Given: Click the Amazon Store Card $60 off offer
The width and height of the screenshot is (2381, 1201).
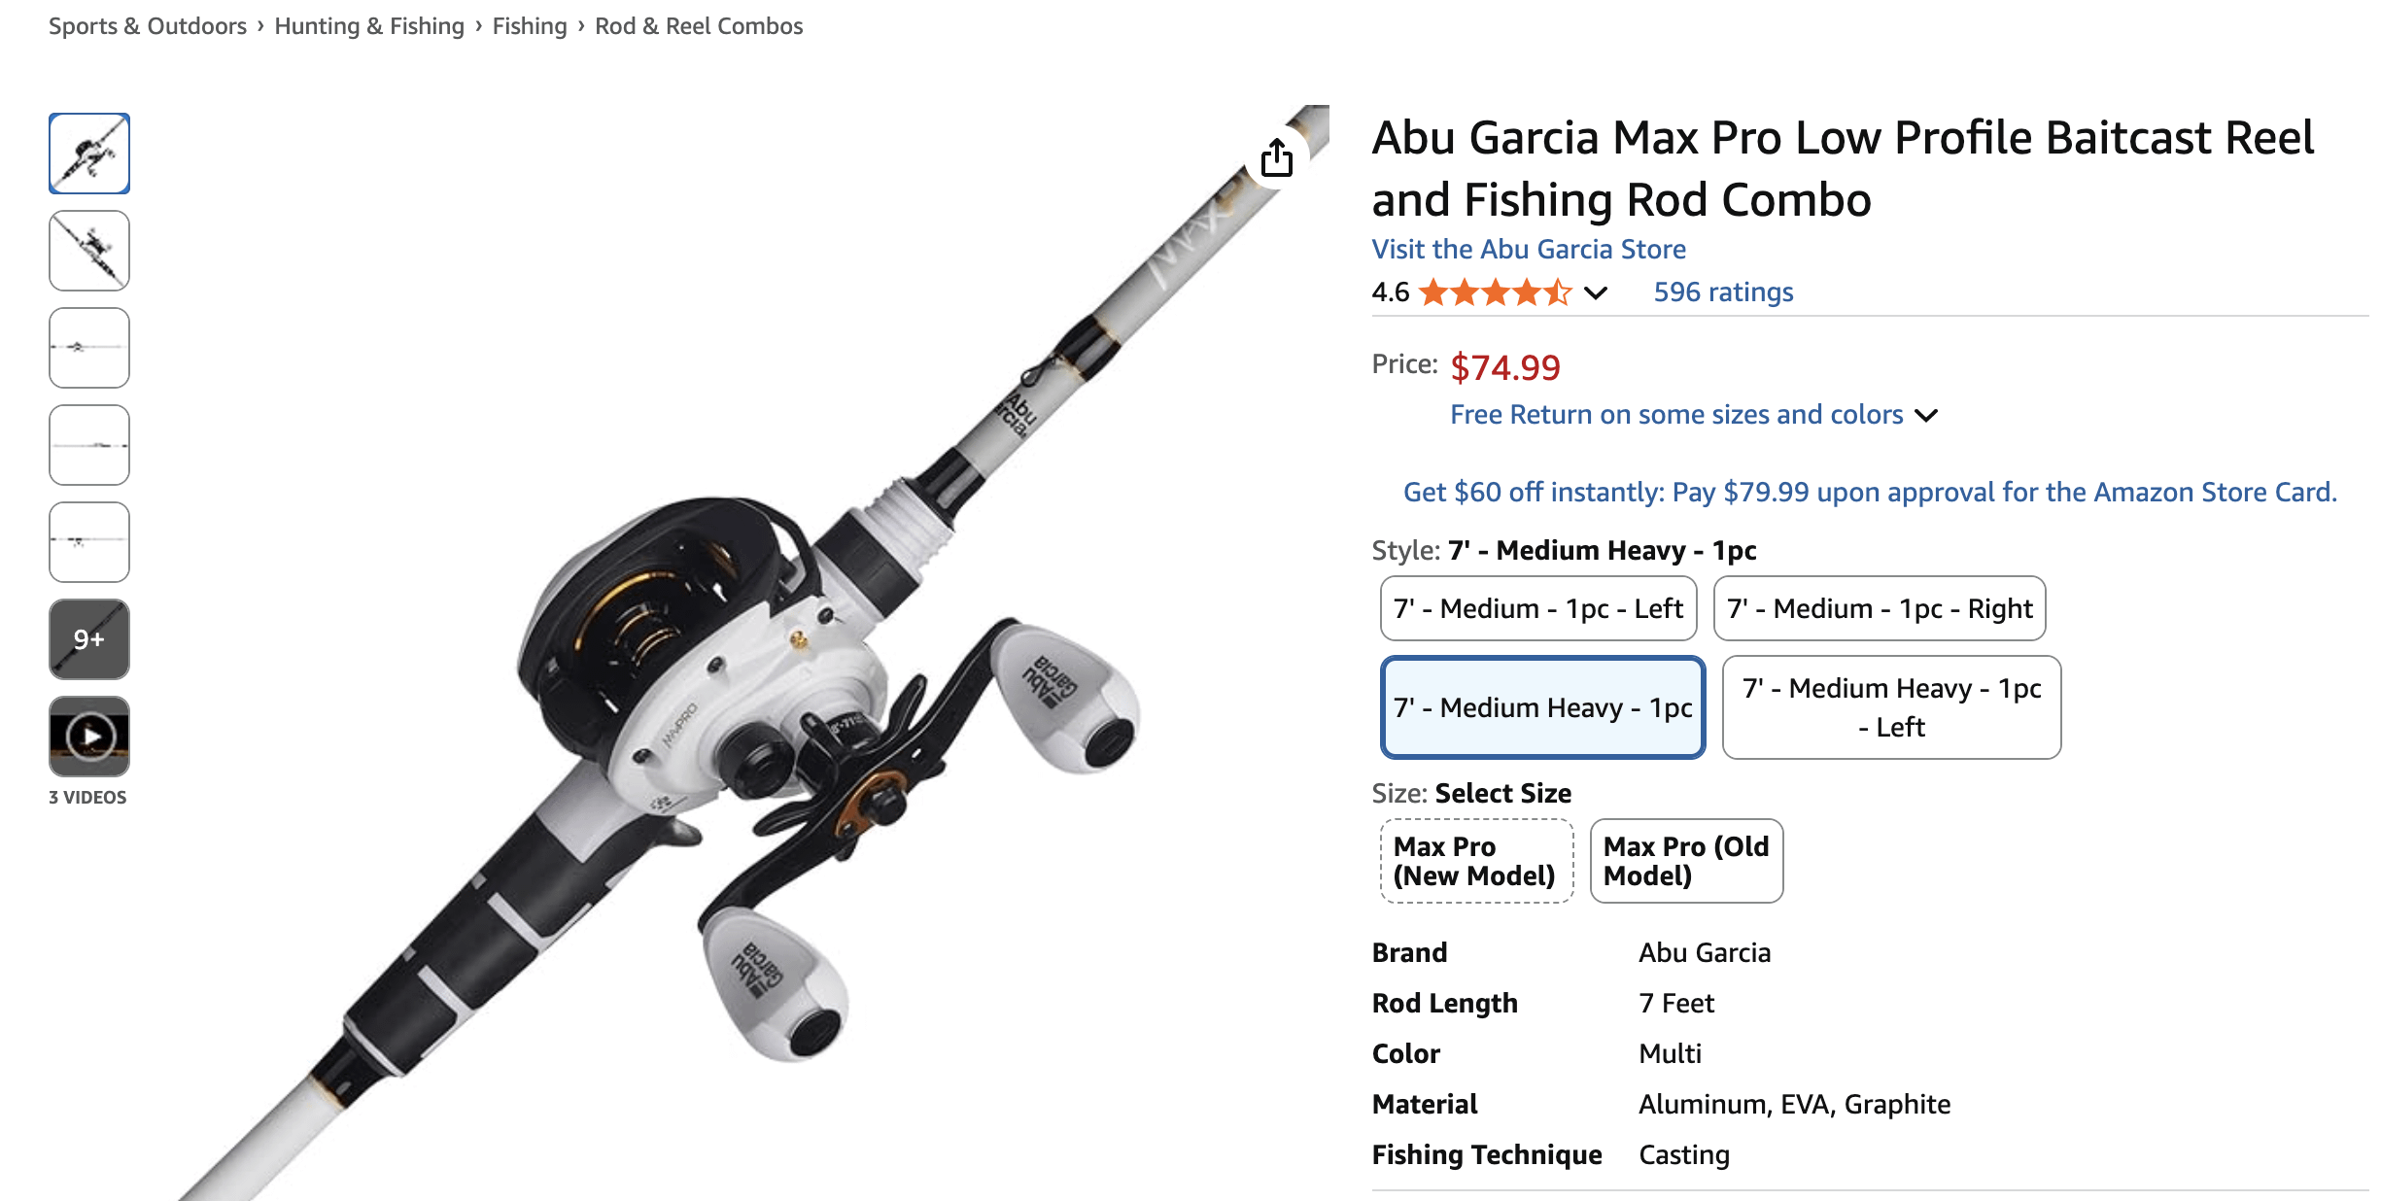Looking at the screenshot, I should [x=1869, y=493].
